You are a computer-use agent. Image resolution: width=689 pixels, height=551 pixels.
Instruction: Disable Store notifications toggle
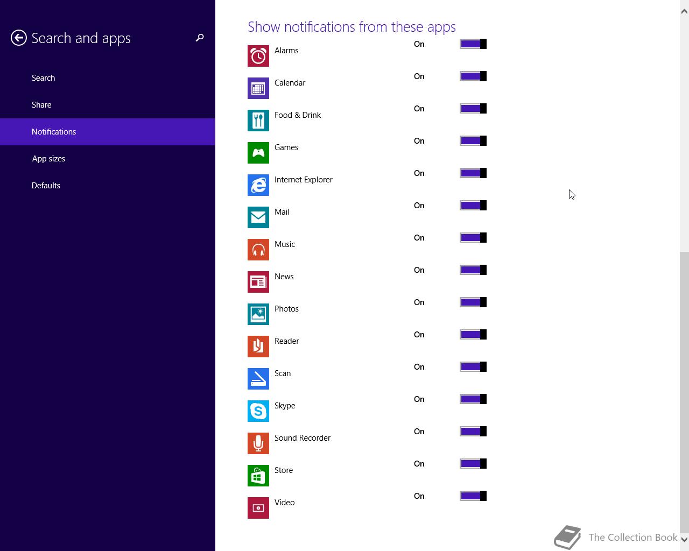click(x=473, y=464)
